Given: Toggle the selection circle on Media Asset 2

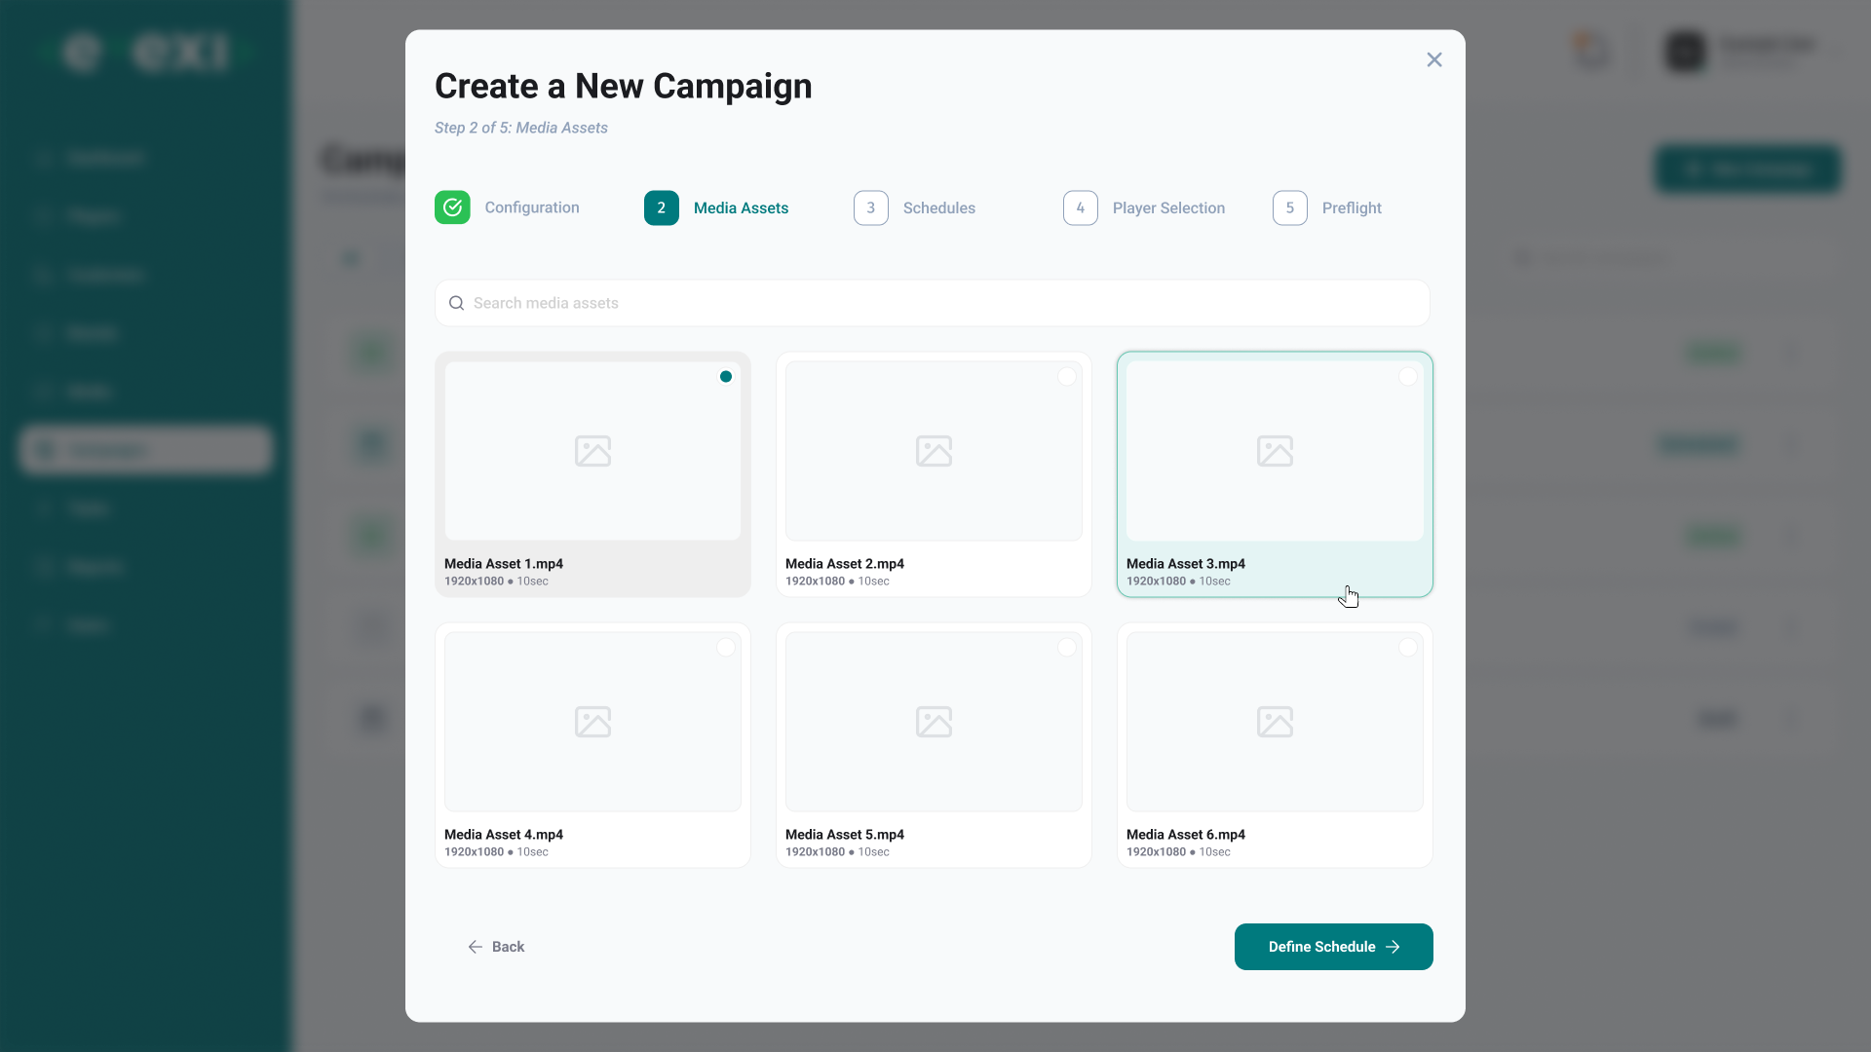Looking at the screenshot, I should coord(1067,377).
